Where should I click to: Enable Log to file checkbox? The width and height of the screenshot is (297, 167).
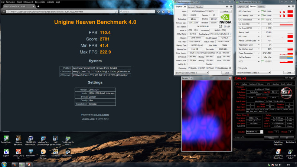(239, 68)
